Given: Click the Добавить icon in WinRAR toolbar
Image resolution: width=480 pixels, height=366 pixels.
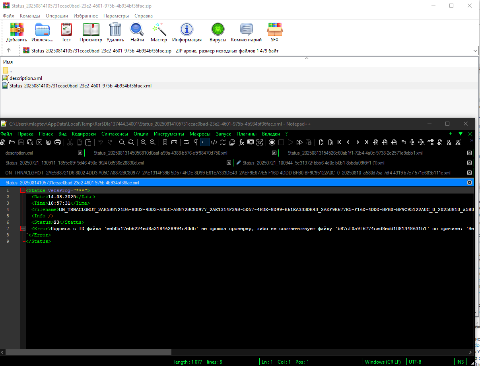Looking at the screenshot, I should (x=17, y=30).
